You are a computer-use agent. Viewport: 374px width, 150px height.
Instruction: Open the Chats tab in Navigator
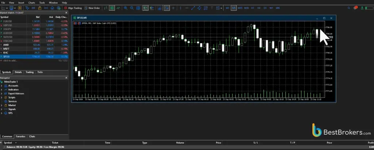point(32,136)
